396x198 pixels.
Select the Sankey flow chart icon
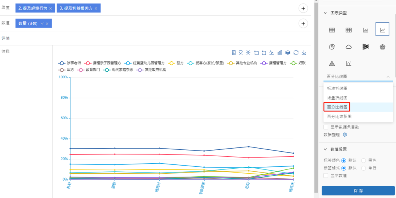click(x=365, y=47)
